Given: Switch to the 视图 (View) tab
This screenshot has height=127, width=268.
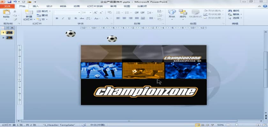Looking at the screenshot, I should (x=127, y=6).
